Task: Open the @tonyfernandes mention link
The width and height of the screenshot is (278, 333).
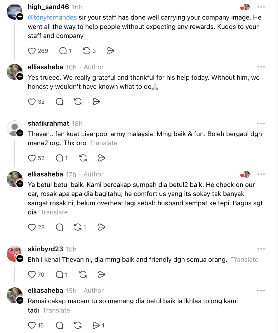Action: [x=52, y=18]
